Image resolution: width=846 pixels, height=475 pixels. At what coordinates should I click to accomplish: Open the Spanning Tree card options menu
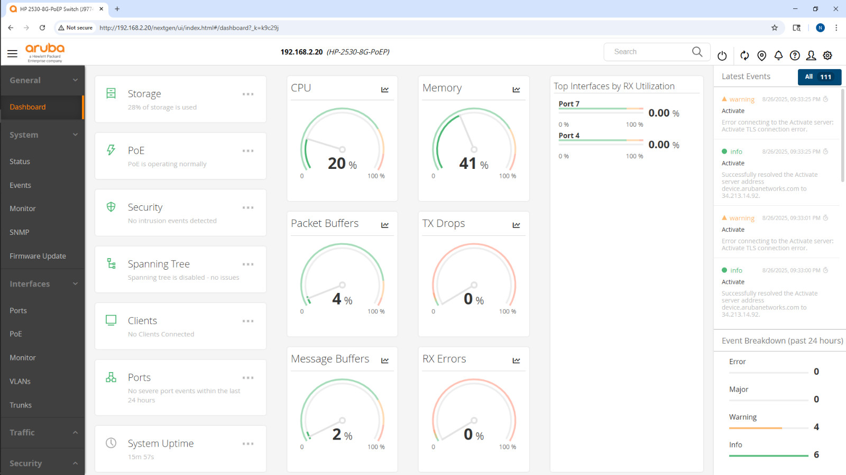point(248,264)
